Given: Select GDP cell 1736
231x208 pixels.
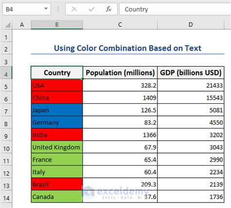Looking at the screenshot, I should tap(191, 196).
